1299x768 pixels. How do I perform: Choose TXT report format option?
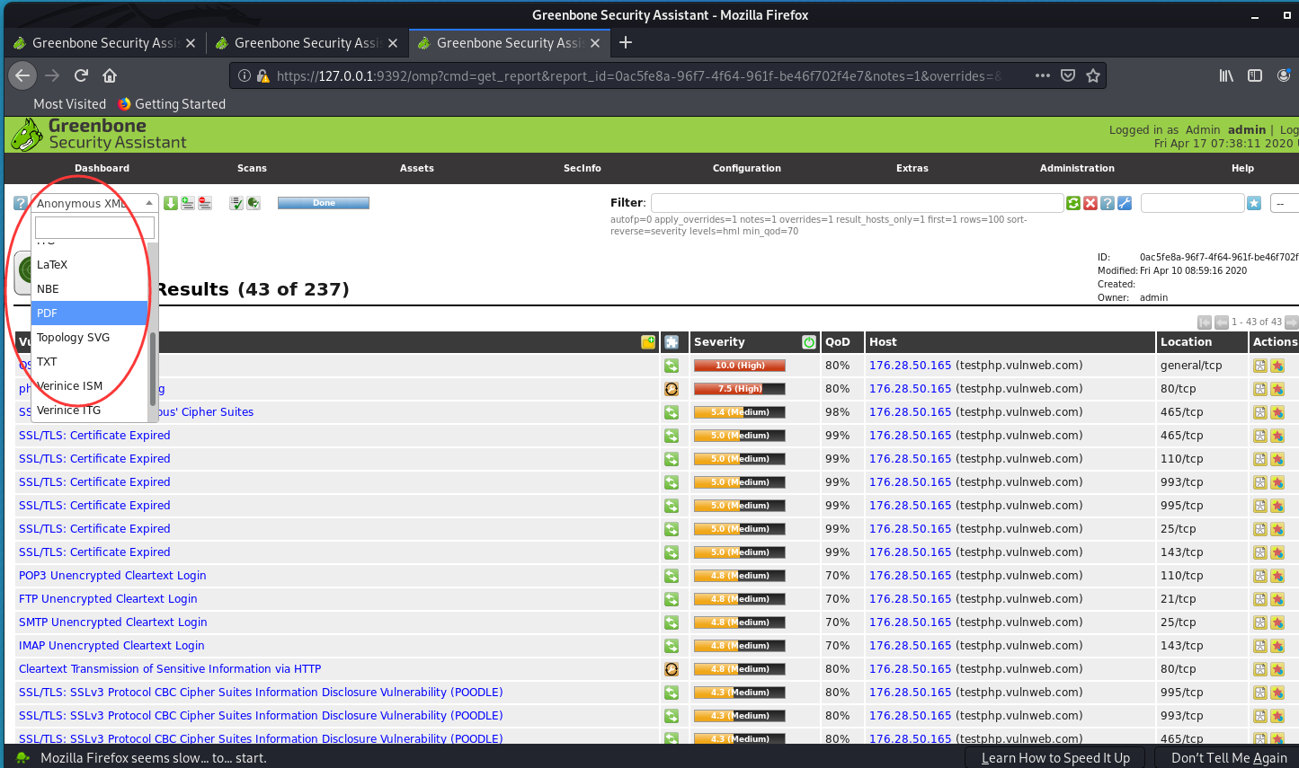90,362
